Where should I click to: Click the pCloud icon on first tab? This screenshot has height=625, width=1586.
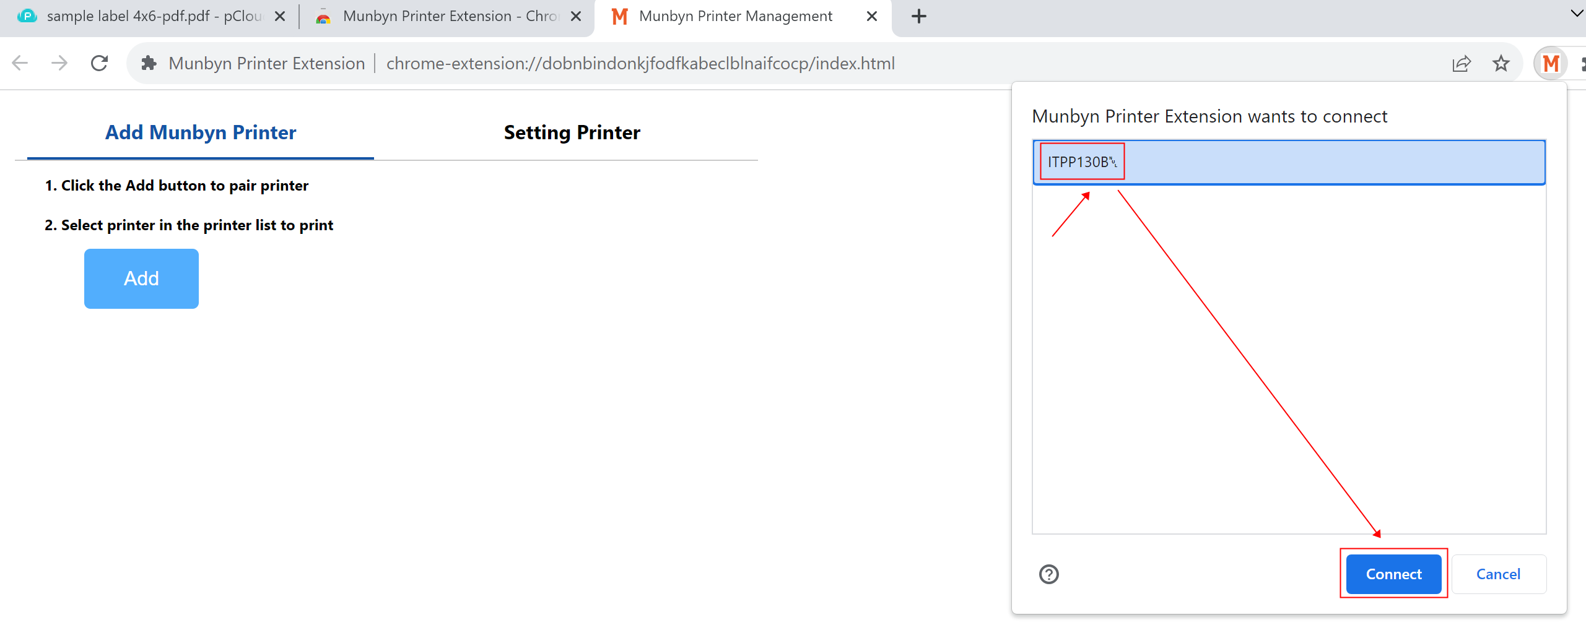[27, 16]
